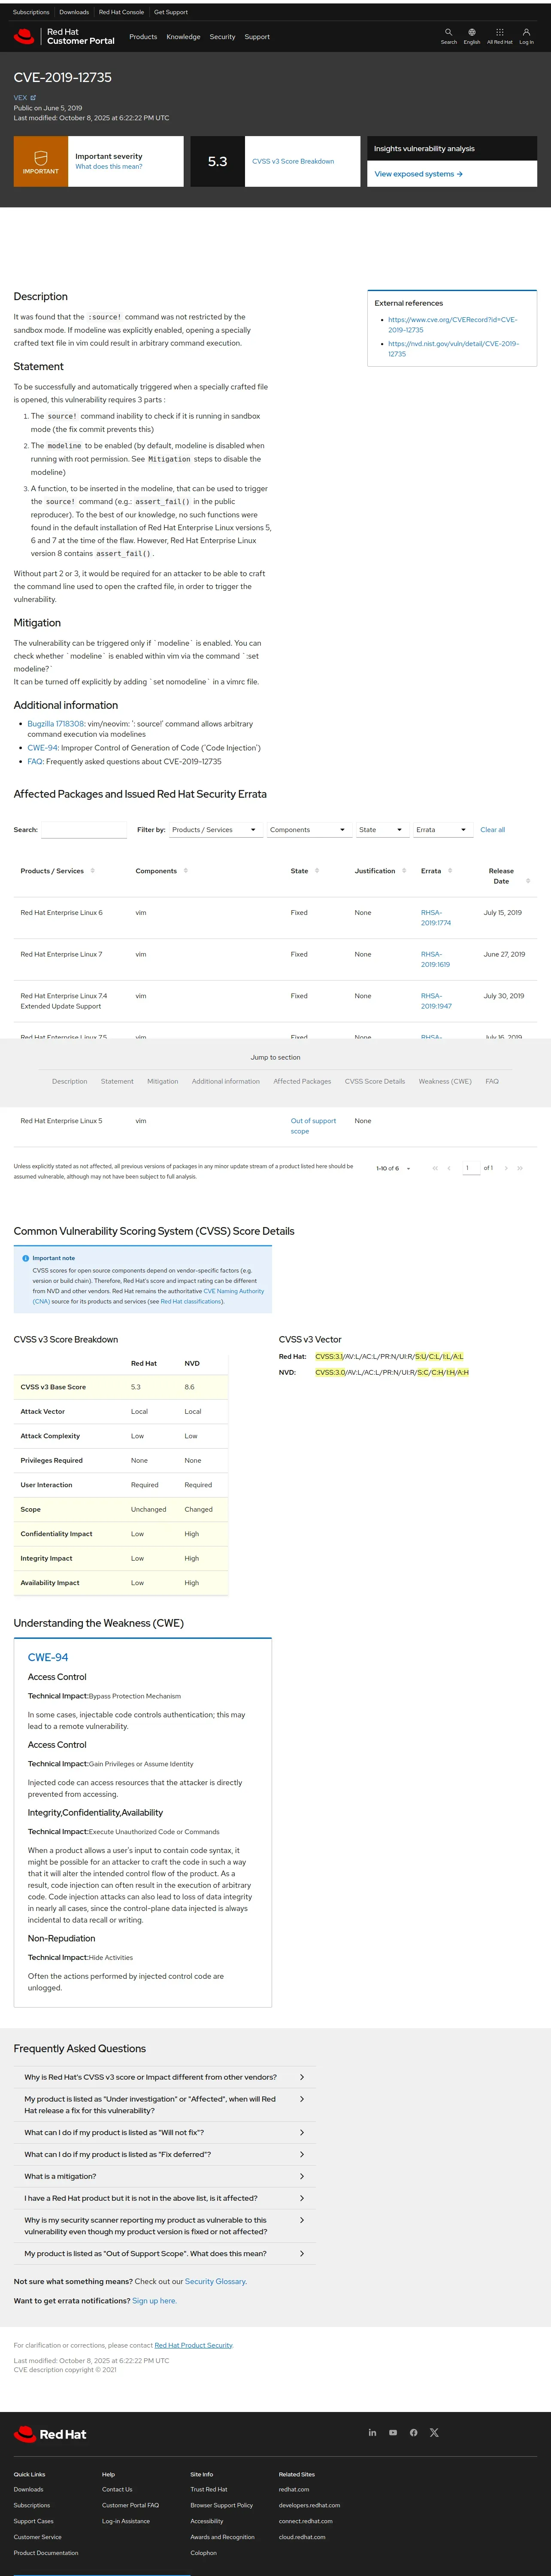Open CVSS v3 Score Breakdown link
551x2576 pixels.
tap(293, 161)
